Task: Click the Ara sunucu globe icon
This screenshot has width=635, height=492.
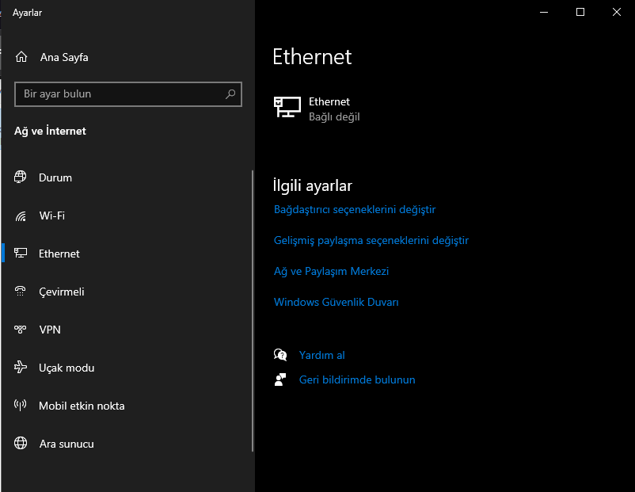Action: point(21,444)
